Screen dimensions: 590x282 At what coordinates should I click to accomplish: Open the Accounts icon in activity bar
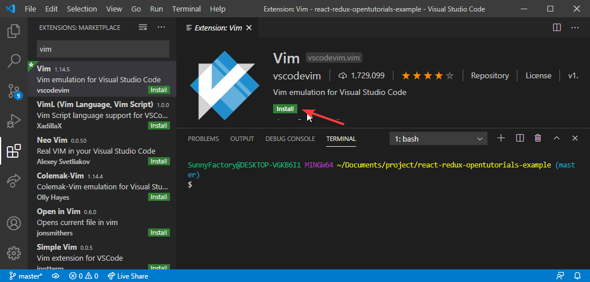point(14,223)
